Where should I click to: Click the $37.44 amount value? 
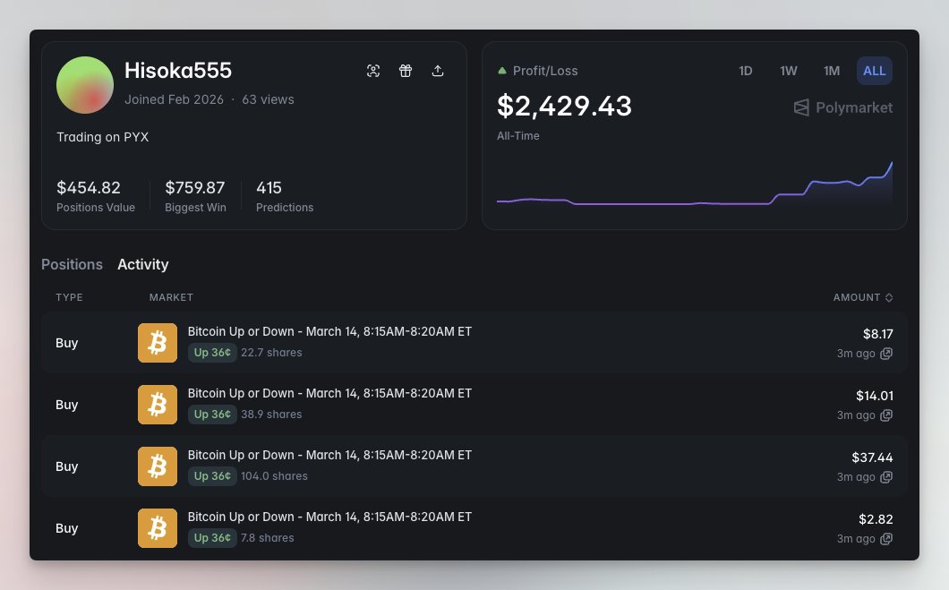pos(872,457)
